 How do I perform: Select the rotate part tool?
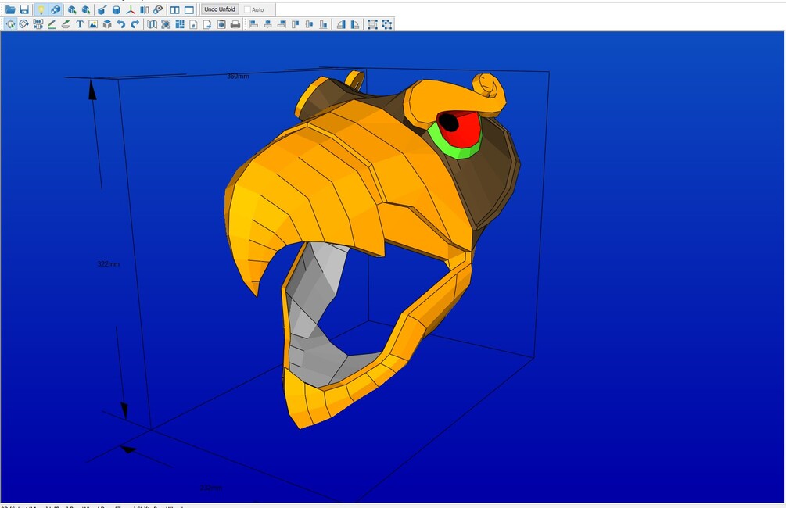pyautogui.click(x=24, y=24)
